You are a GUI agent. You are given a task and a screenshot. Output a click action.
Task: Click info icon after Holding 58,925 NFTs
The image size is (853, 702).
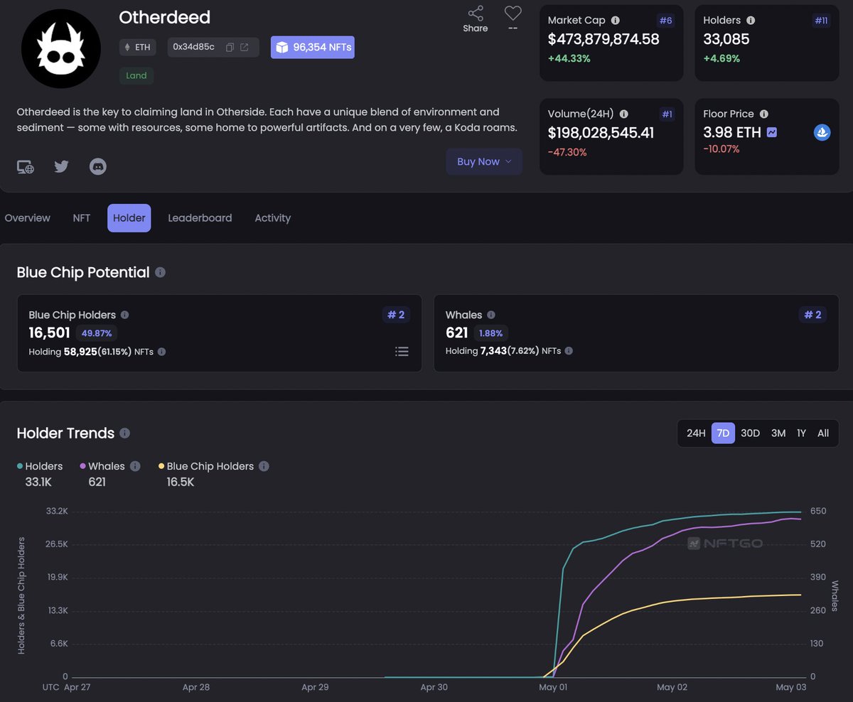pos(161,352)
